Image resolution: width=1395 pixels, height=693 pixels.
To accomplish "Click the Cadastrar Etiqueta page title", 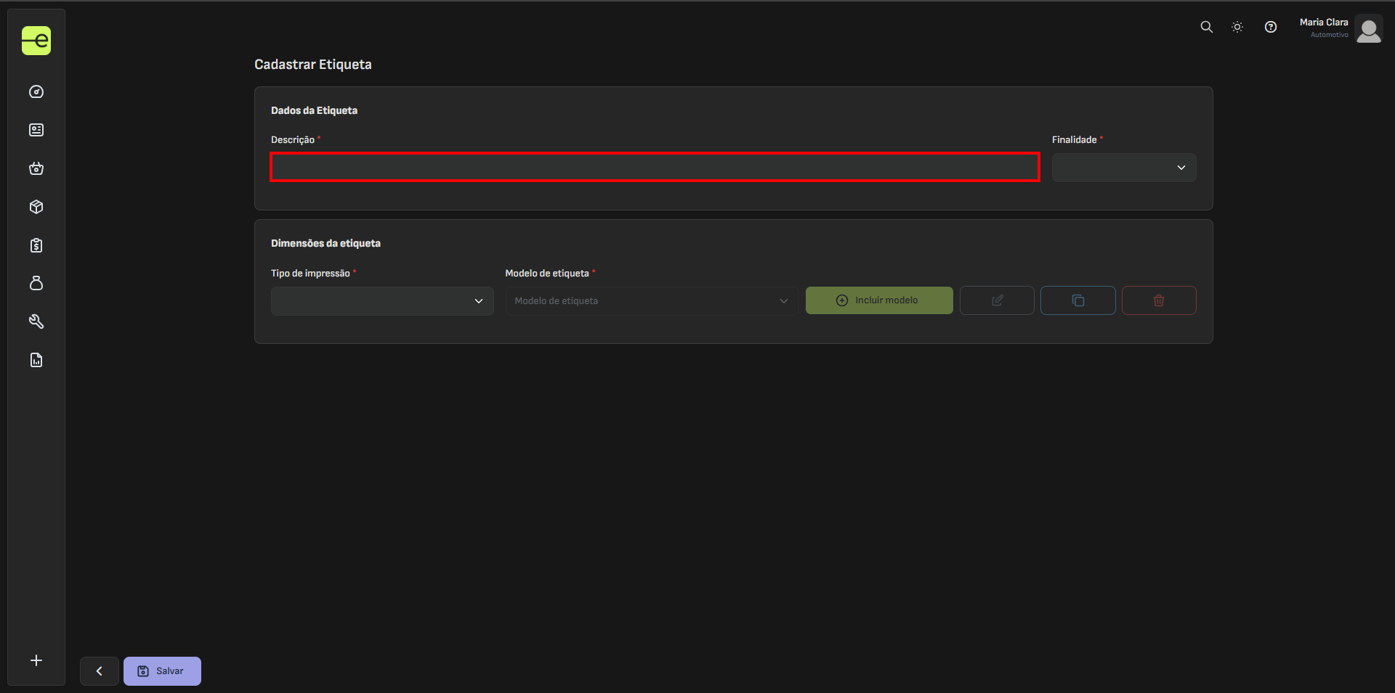I will 313,65.
